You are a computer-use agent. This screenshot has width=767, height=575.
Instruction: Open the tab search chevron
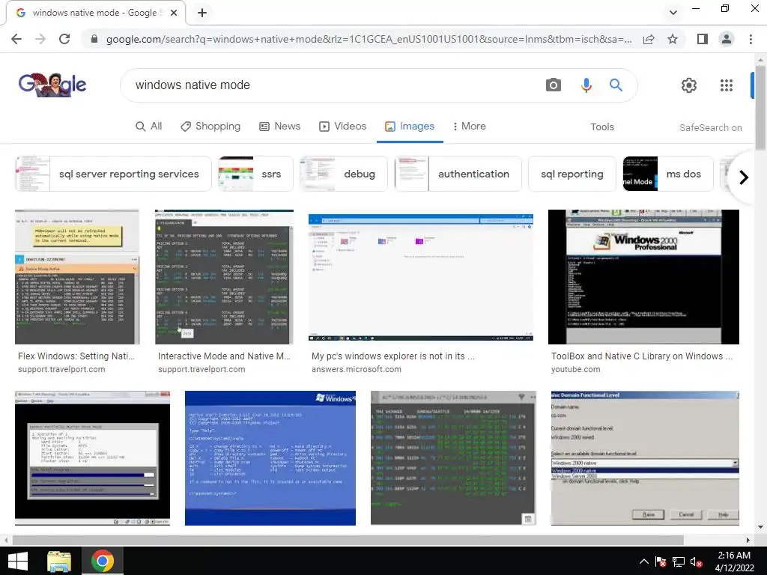pyautogui.click(x=673, y=13)
